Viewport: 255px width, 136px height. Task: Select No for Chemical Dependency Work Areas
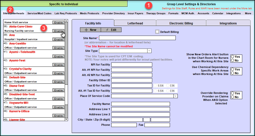232,73
